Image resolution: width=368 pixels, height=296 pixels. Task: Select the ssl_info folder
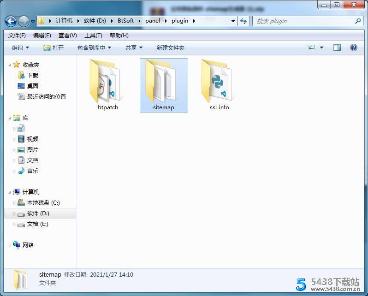pos(219,85)
